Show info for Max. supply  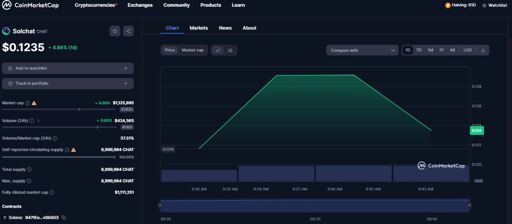click(29, 181)
